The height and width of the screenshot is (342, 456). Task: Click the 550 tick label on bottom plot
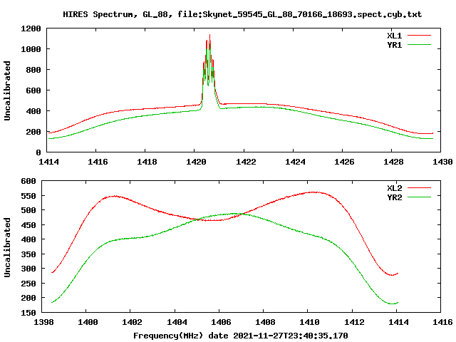[28, 196]
